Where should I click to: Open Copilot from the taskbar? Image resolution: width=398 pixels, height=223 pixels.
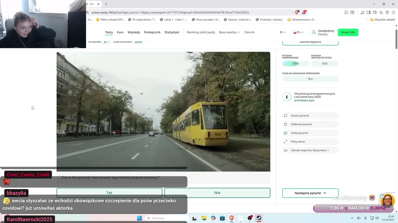(213, 218)
